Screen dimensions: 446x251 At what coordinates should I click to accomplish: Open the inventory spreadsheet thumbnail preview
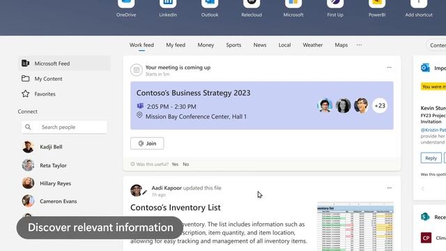click(355, 227)
